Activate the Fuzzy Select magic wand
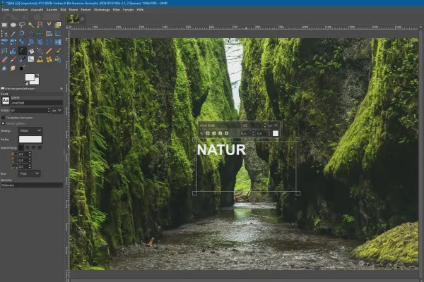 pyautogui.click(x=31, y=25)
